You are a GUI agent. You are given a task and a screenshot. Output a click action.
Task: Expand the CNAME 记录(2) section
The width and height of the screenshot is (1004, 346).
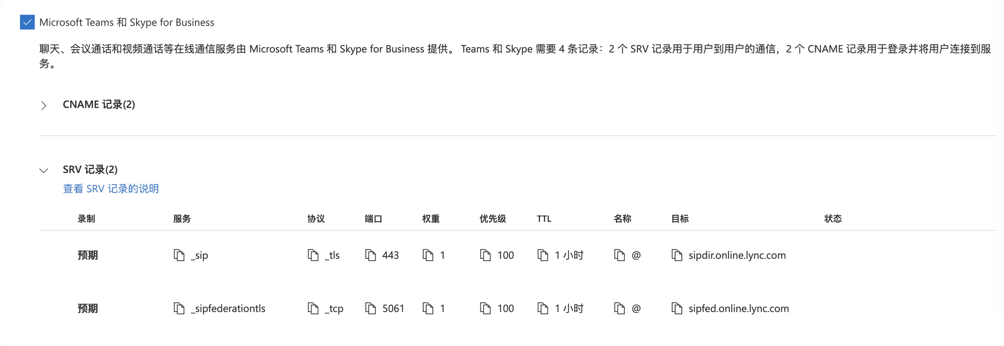click(44, 106)
